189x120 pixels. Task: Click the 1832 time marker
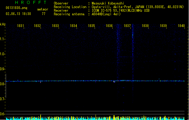click(x=37, y=26)
